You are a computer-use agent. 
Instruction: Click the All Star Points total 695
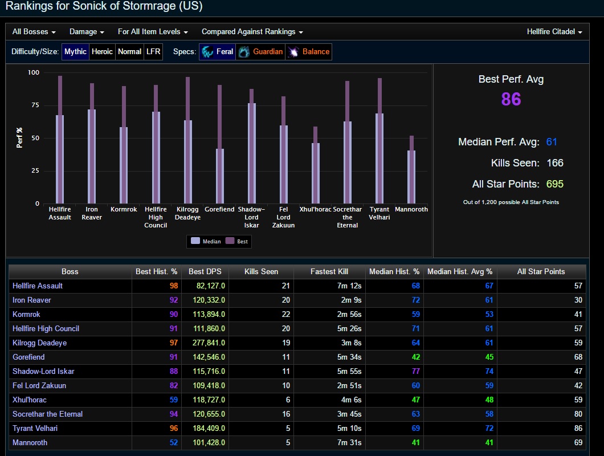(x=554, y=184)
